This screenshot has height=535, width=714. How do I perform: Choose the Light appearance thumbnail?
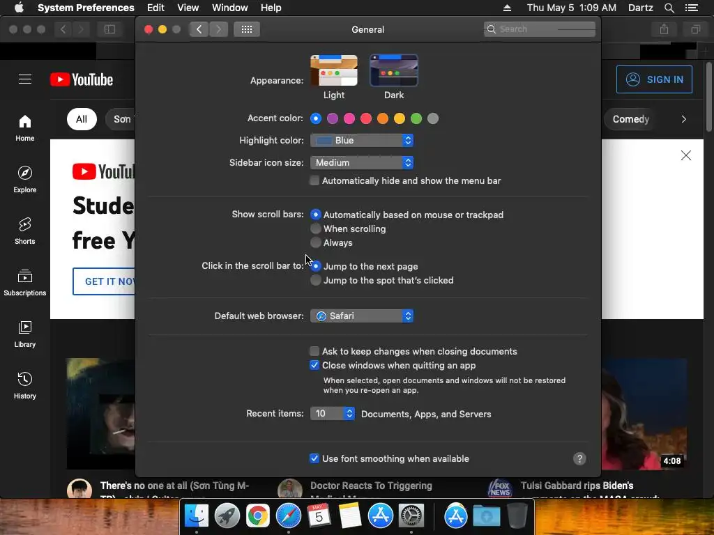click(x=334, y=70)
